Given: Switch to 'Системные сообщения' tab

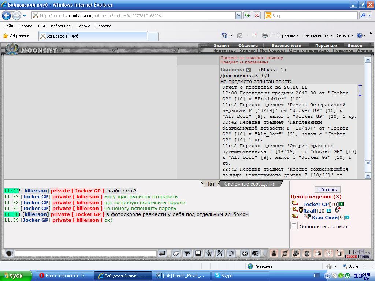Looking at the screenshot, I should [250, 184].
